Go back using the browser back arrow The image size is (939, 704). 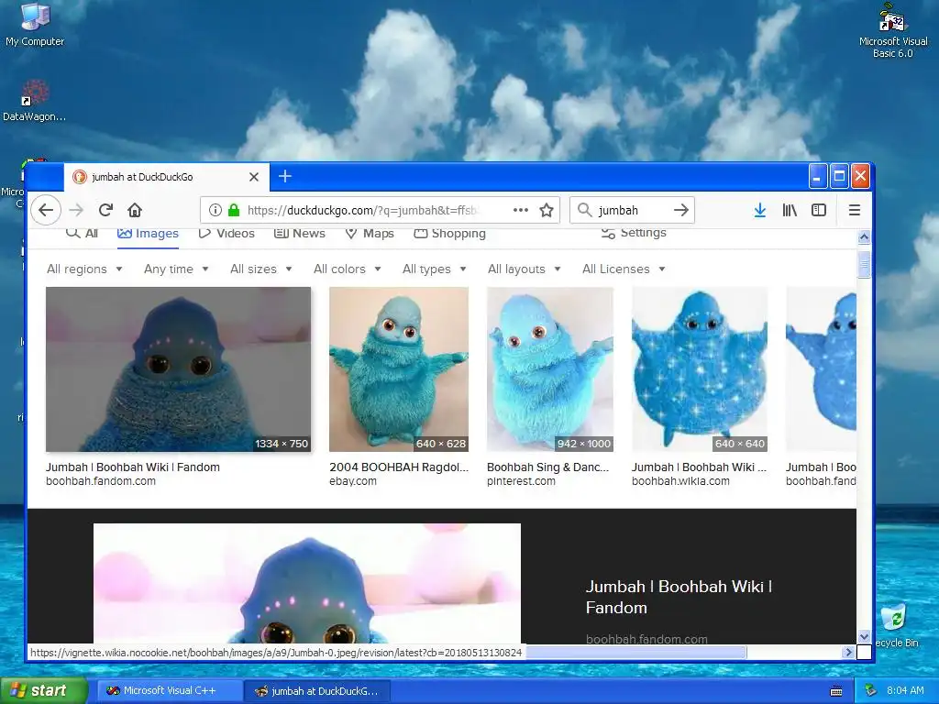(46, 210)
